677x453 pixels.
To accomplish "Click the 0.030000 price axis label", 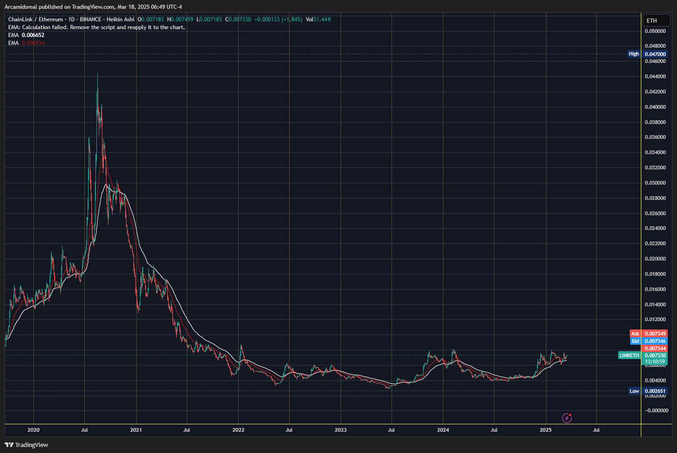I will pos(657,183).
